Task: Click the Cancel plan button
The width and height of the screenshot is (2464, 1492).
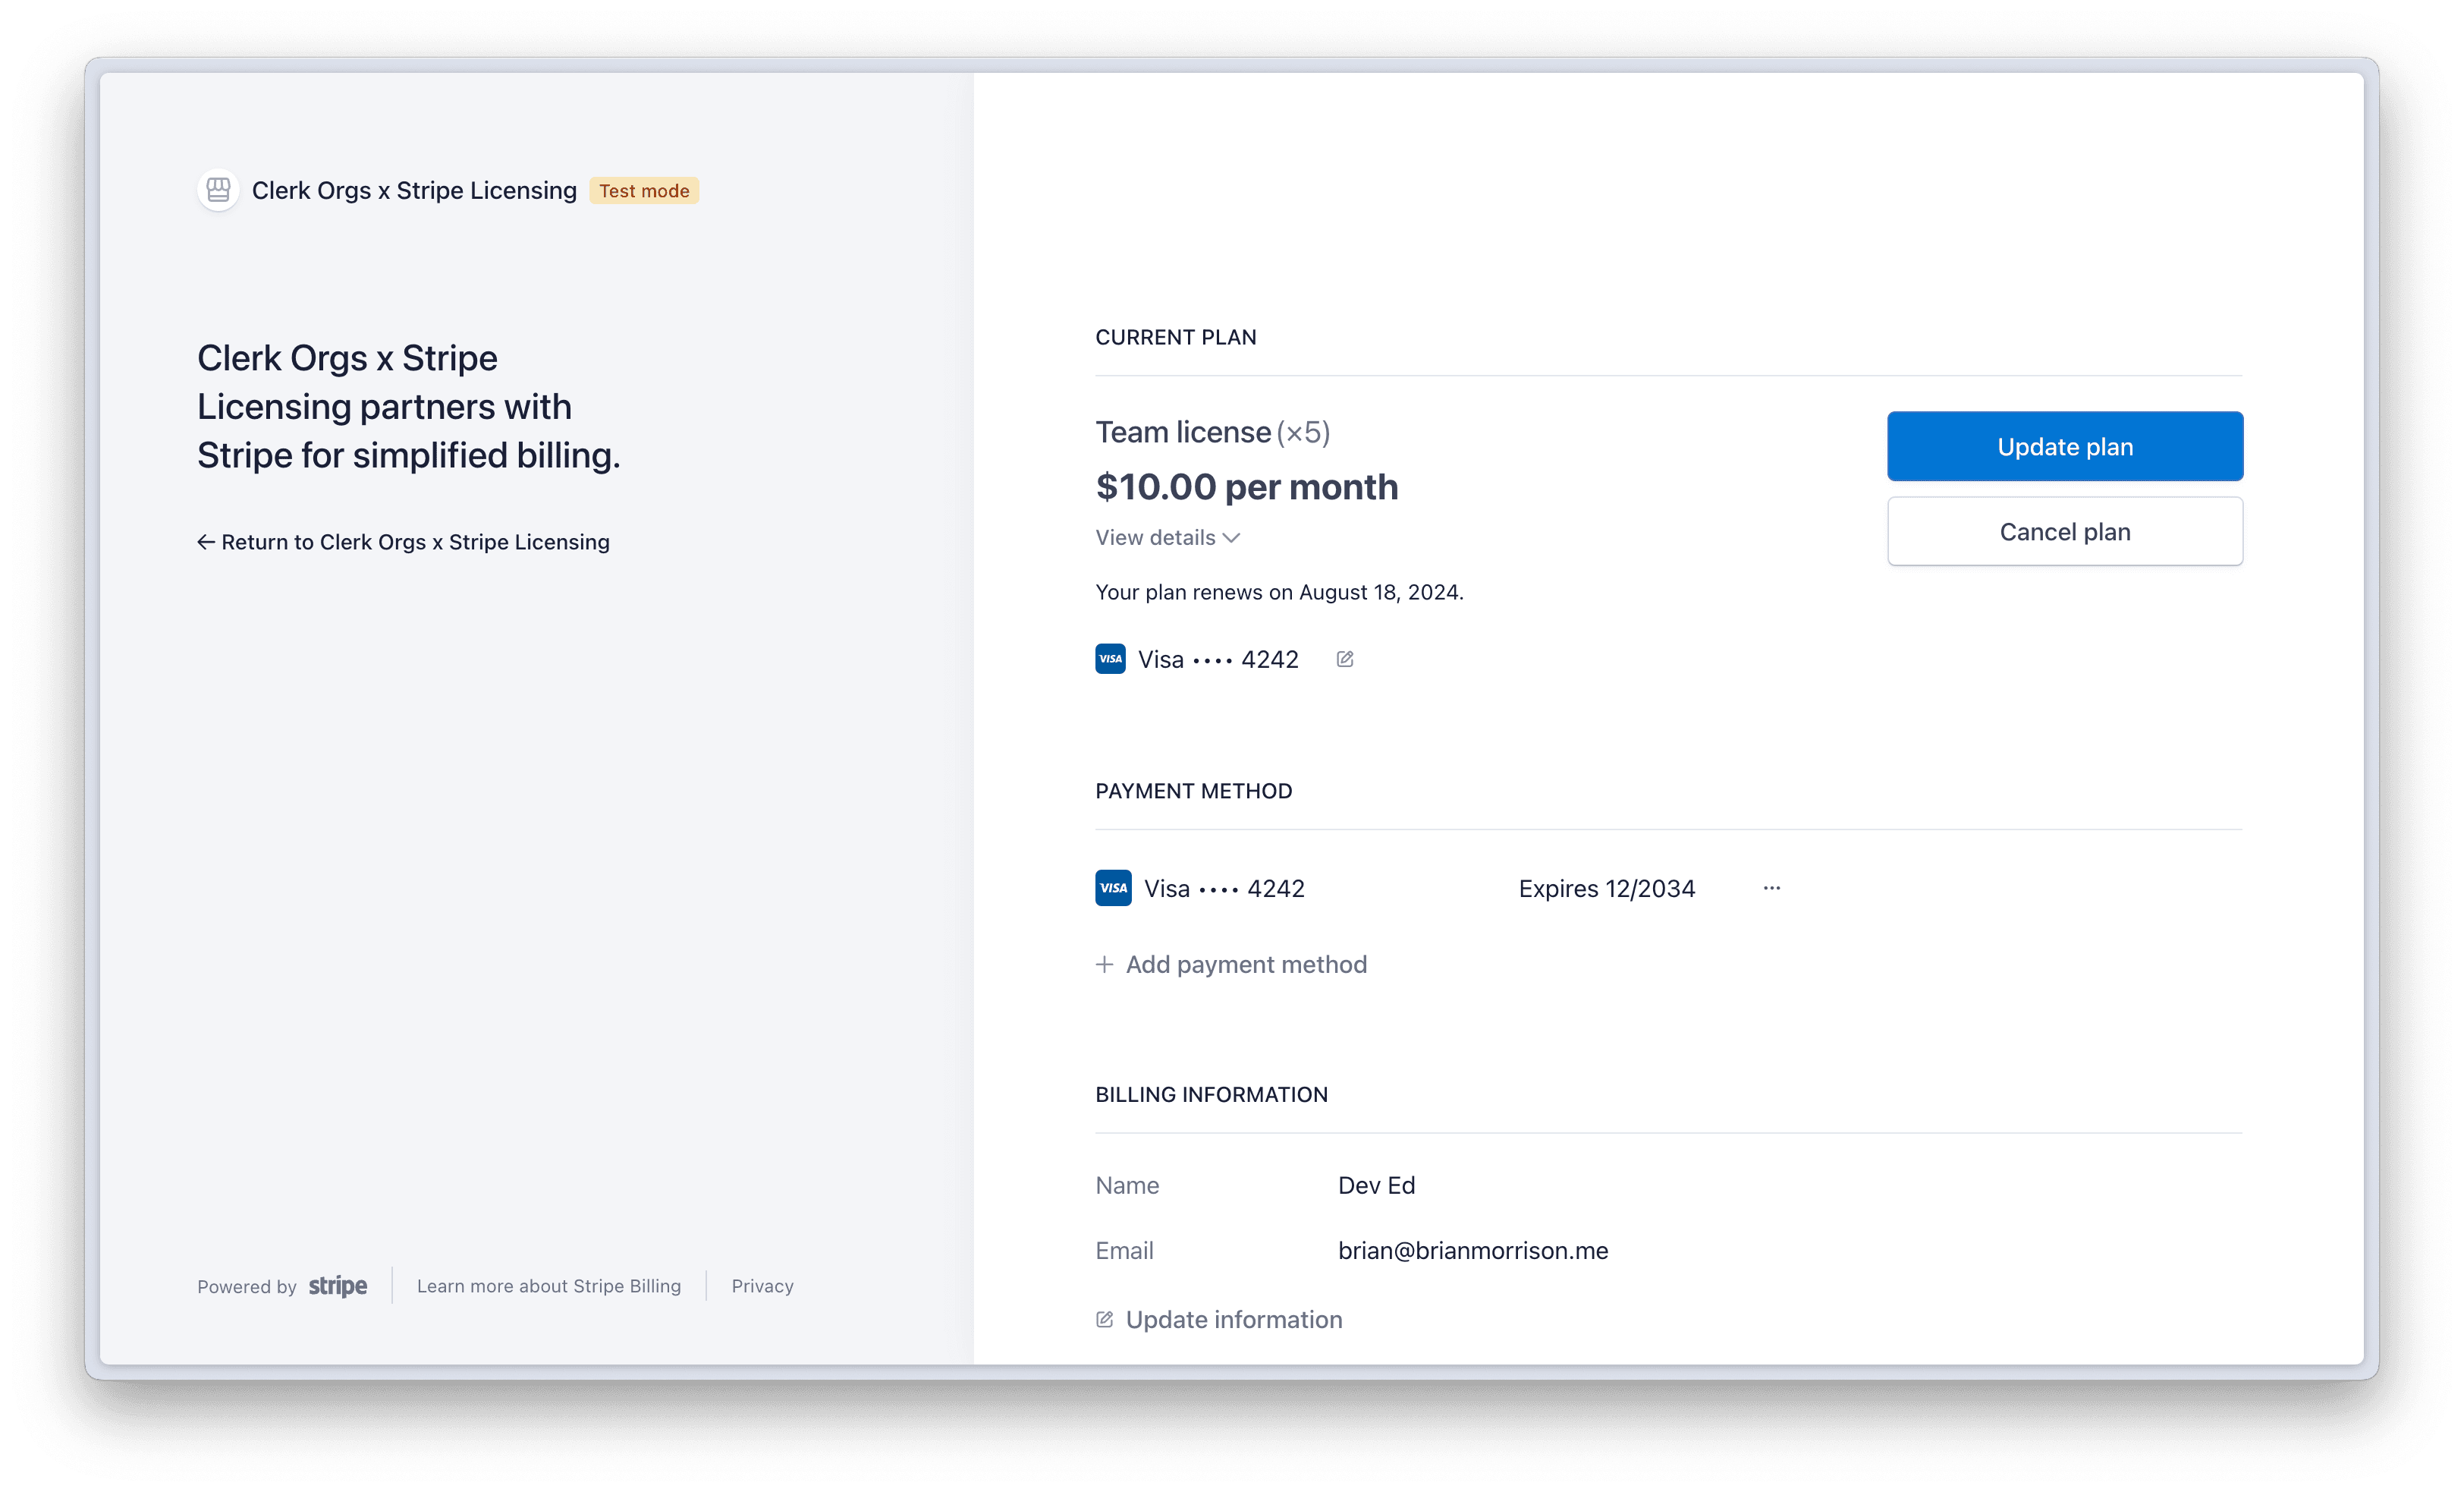Action: tap(2064, 531)
